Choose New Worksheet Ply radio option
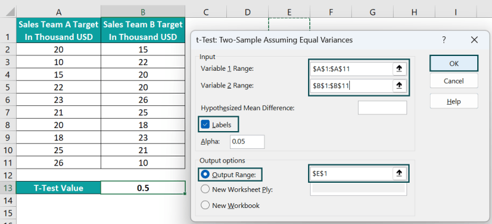This screenshot has height=224, width=492. coord(205,190)
